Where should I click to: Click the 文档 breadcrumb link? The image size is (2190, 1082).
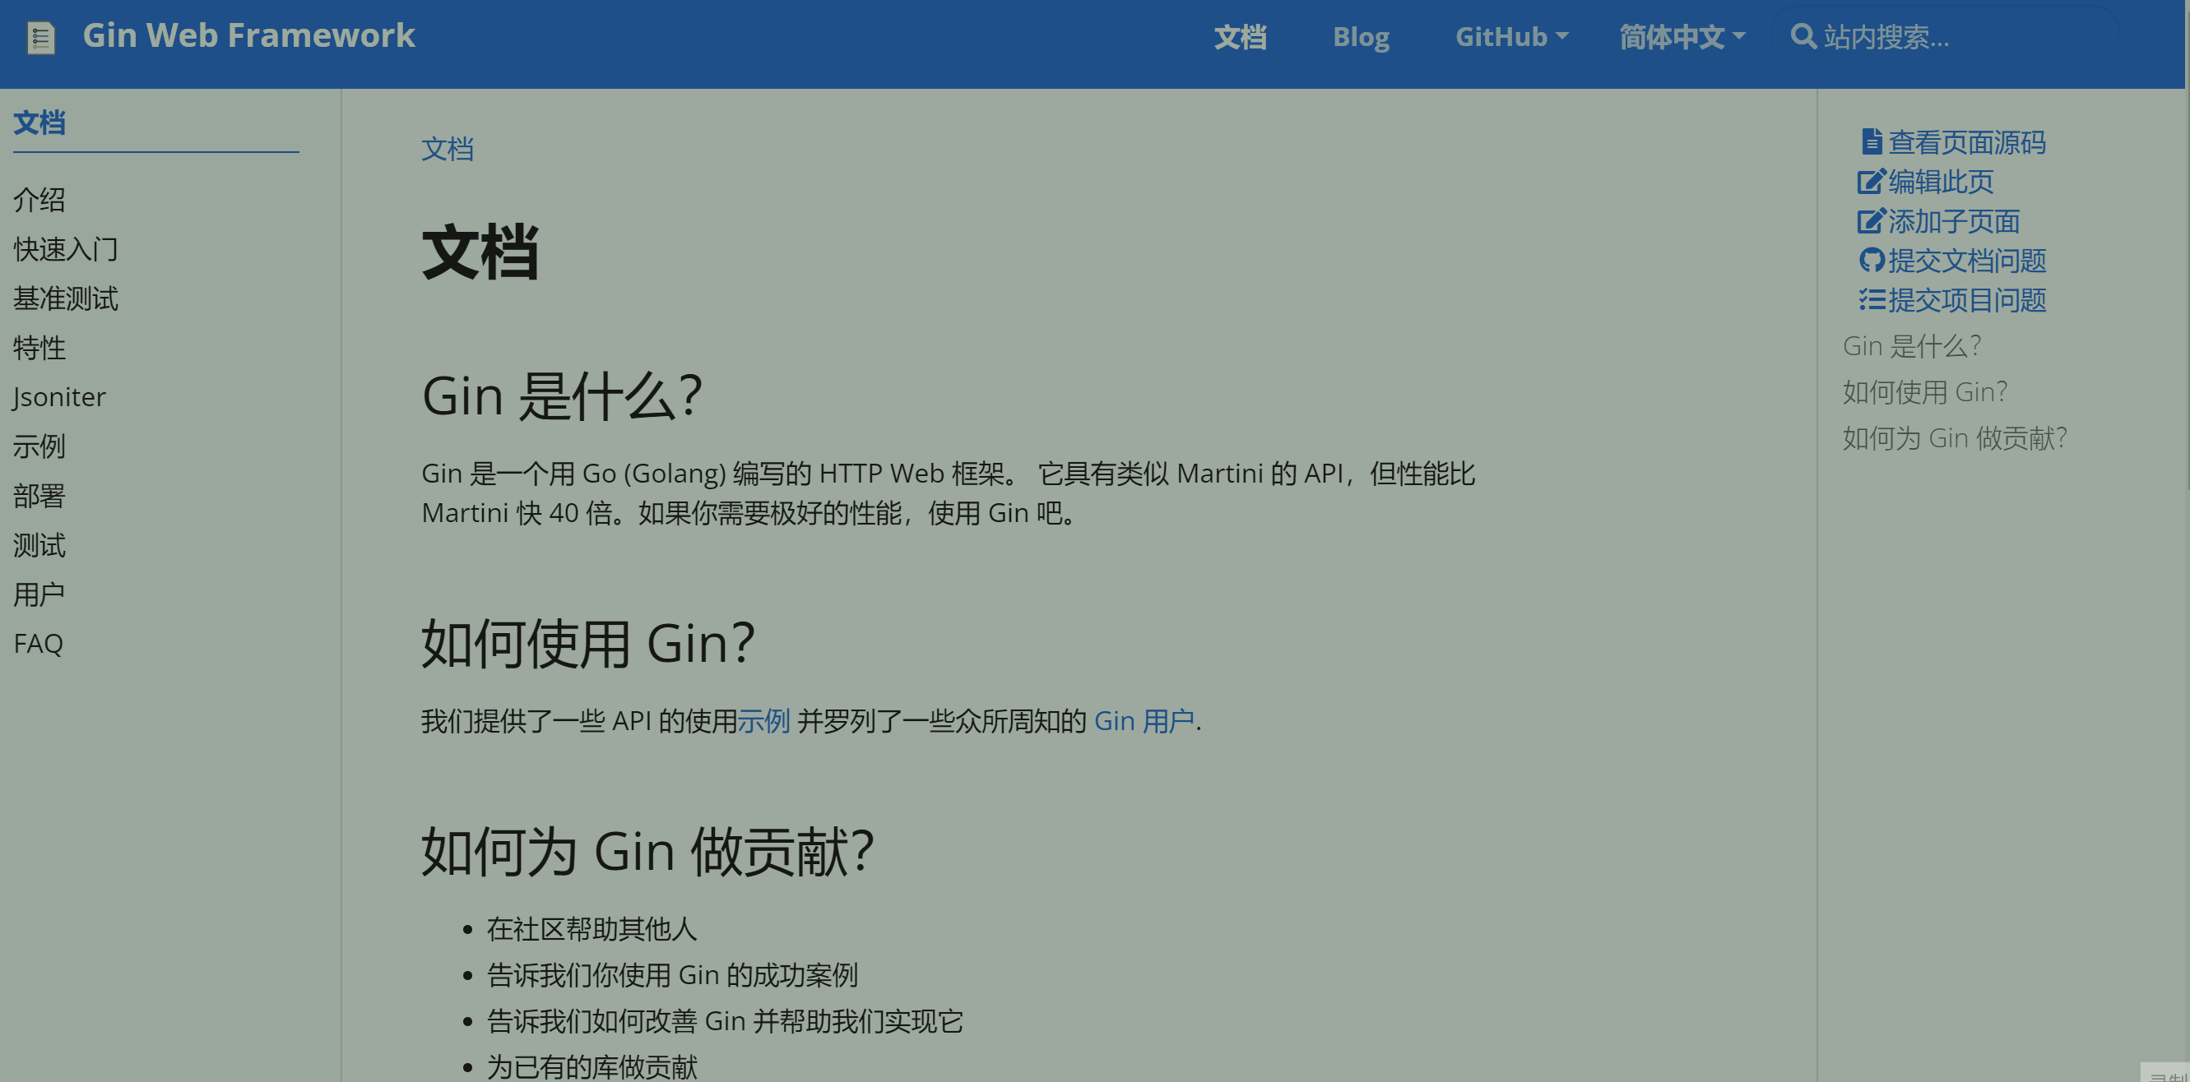448,149
